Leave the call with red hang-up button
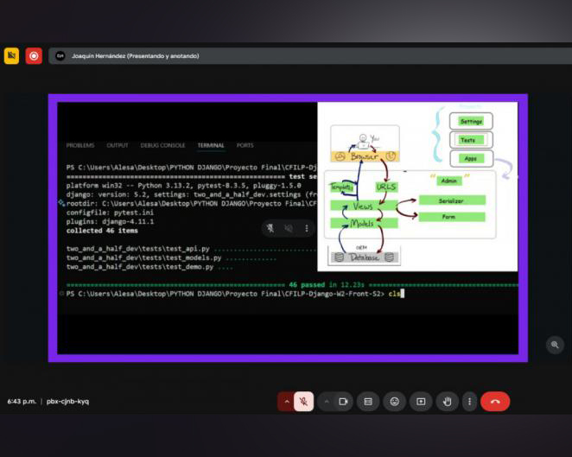This screenshot has width=572, height=457. point(495,401)
